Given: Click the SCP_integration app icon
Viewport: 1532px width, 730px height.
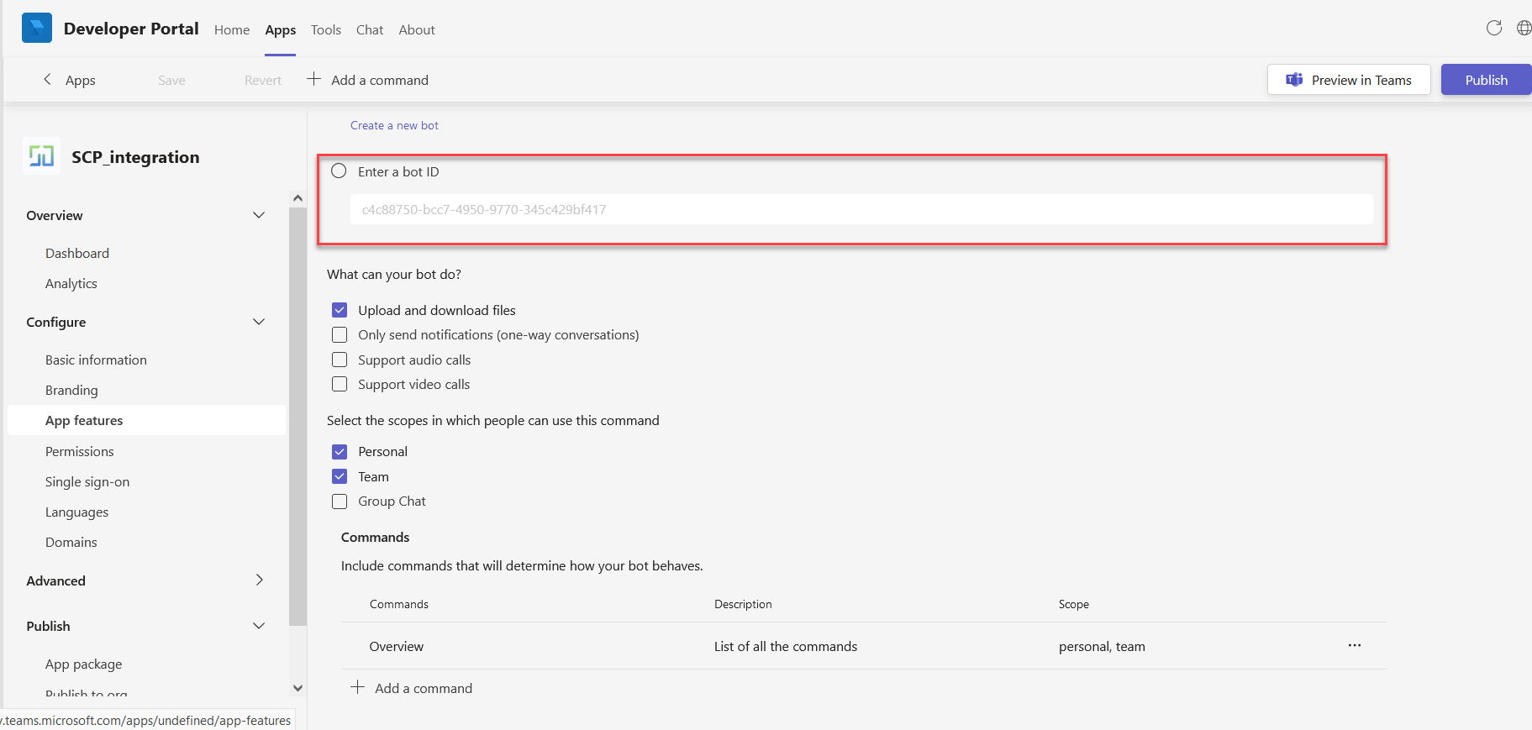Looking at the screenshot, I should click(x=41, y=156).
